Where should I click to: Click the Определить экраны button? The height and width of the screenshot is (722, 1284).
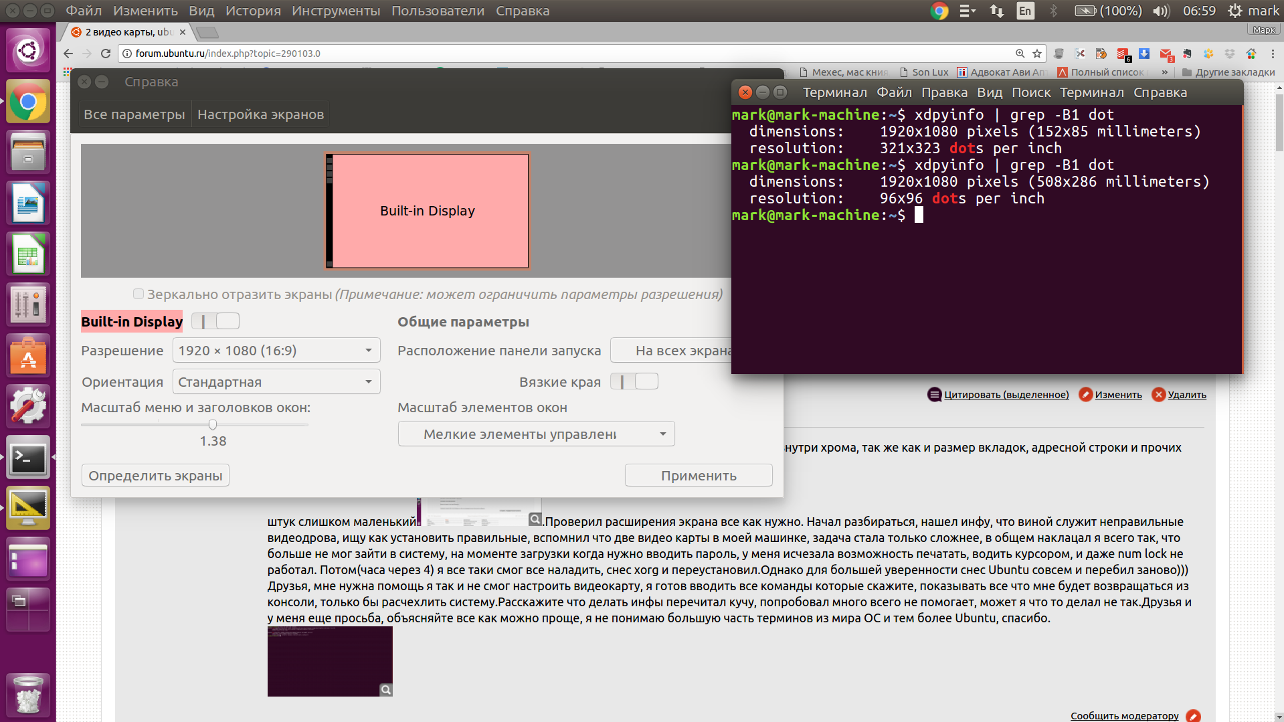[x=155, y=475]
